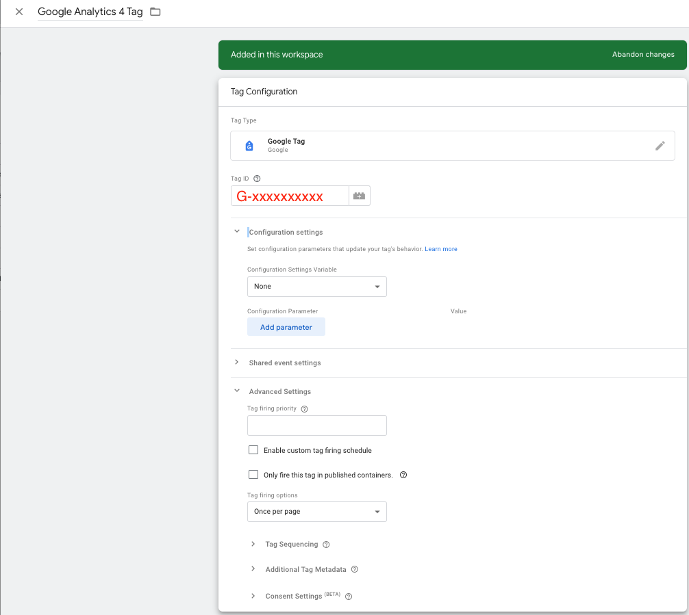Screen dimensions: 689x615
Task: Close the tag editor with the X icon
Action: 19,12
